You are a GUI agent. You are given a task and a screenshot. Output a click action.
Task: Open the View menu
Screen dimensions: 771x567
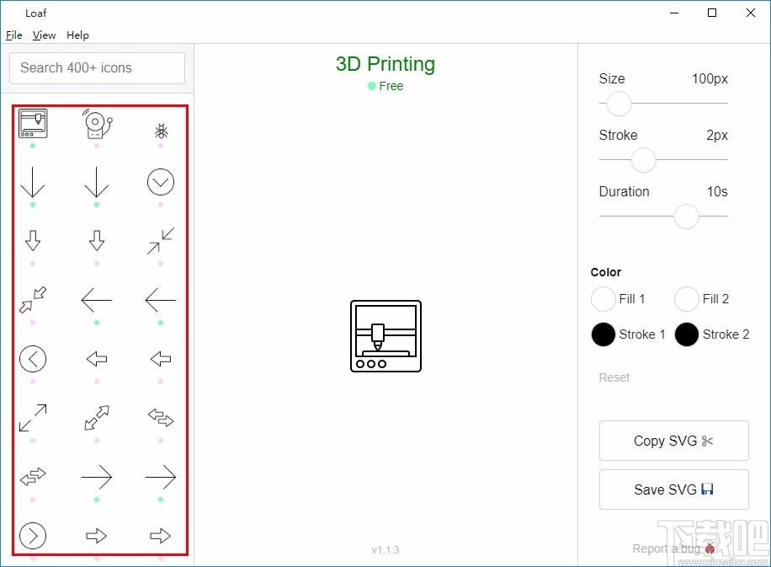coord(45,35)
